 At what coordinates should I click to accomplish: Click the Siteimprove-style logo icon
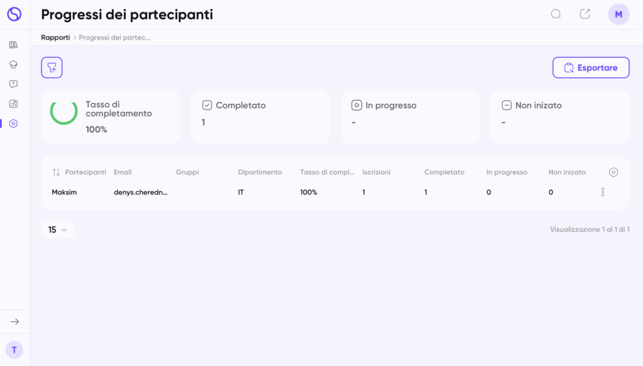[14, 14]
